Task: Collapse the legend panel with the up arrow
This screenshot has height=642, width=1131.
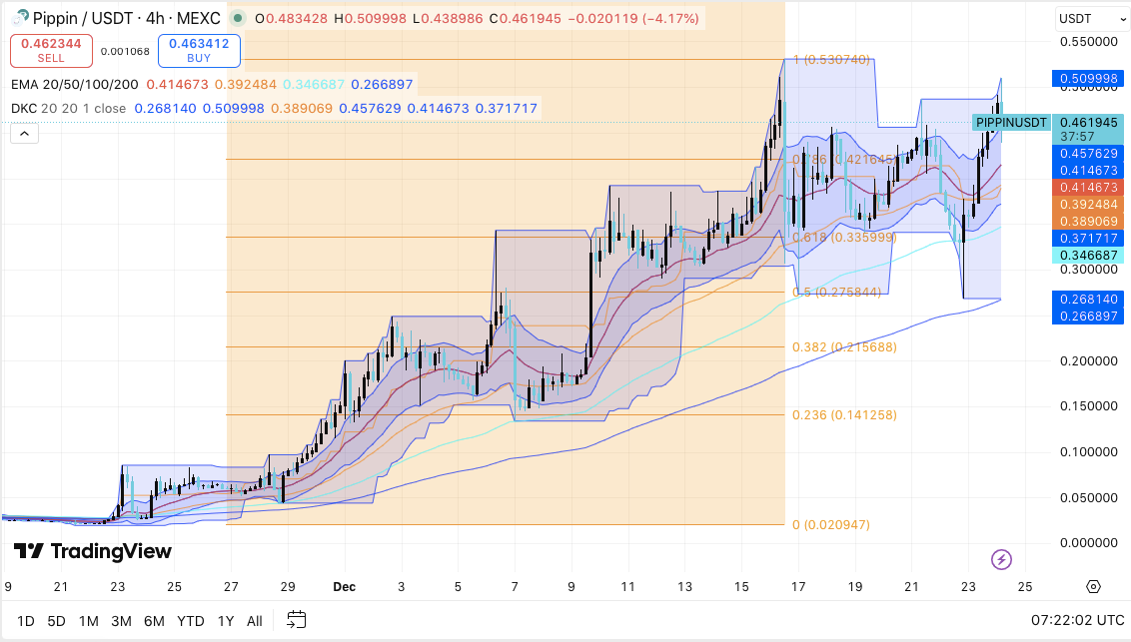Action: (23, 132)
